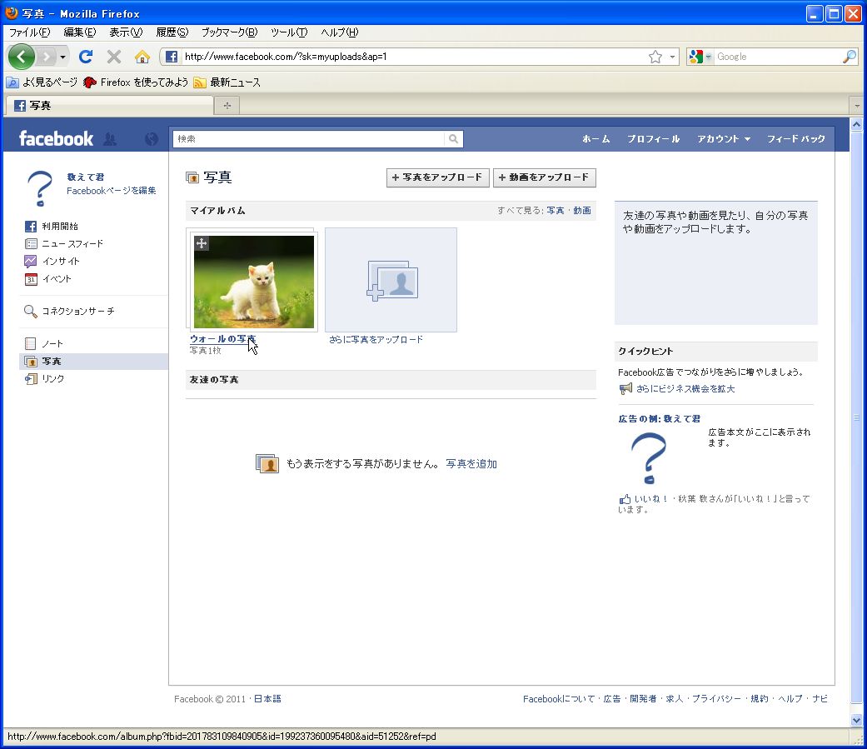Image resolution: width=867 pixels, height=749 pixels.
Task: Click the 写真 icon in the sidebar
Action: [31, 362]
